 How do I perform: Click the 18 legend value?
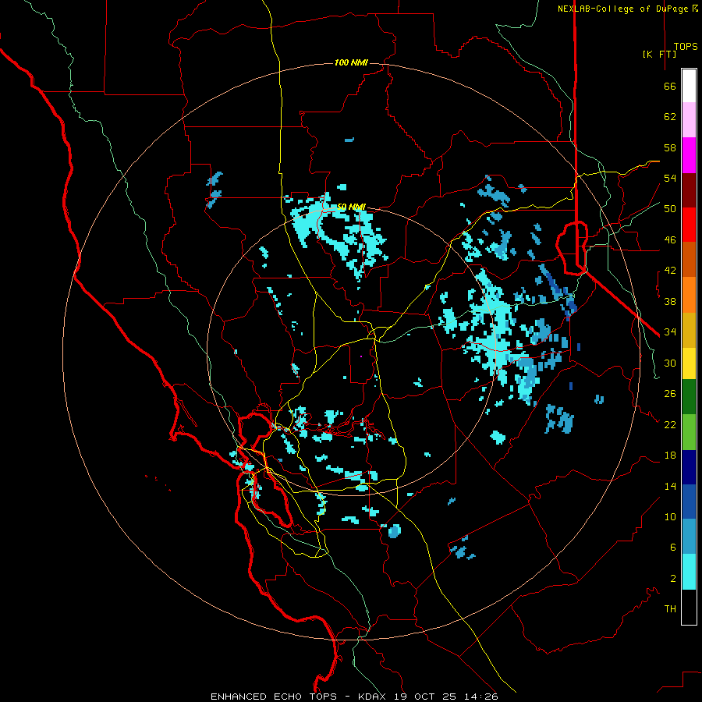670,456
